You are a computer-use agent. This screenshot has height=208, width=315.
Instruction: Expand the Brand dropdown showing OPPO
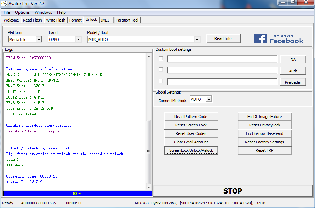78,40
